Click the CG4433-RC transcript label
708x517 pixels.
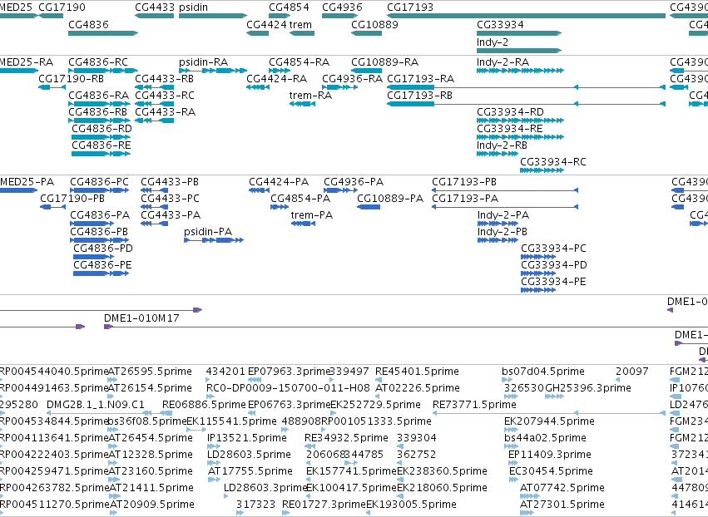[x=165, y=96]
